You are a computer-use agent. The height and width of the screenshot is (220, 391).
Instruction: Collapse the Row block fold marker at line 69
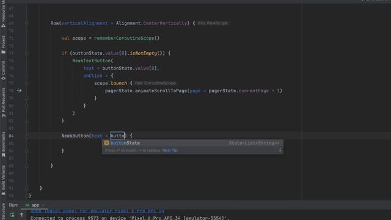27,23
